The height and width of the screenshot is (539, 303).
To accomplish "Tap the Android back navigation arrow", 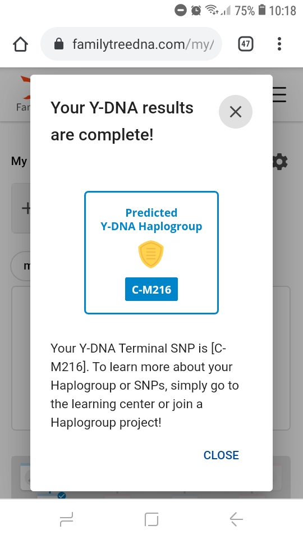I will pyautogui.click(x=236, y=519).
